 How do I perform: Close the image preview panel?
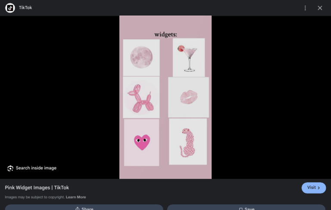pyautogui.click(x=320, y=8)
